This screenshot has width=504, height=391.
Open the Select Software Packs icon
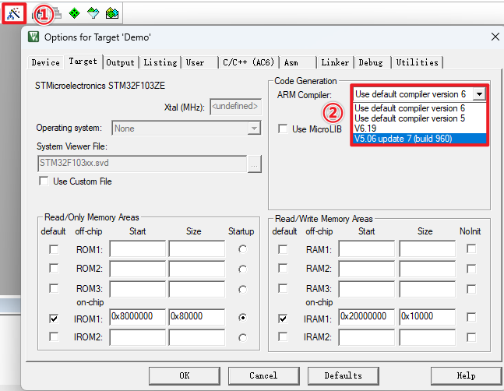[x=93, y=13]
